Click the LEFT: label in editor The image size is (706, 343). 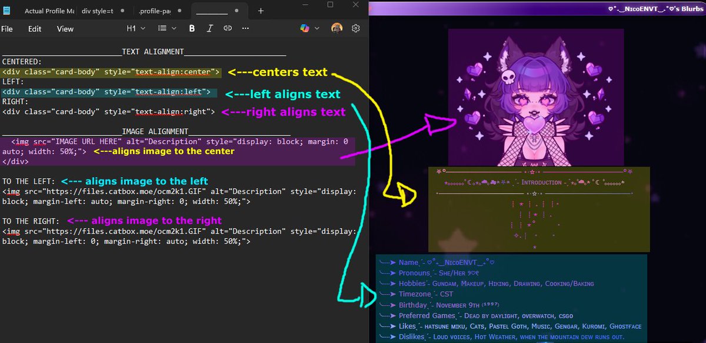point(12,82)
